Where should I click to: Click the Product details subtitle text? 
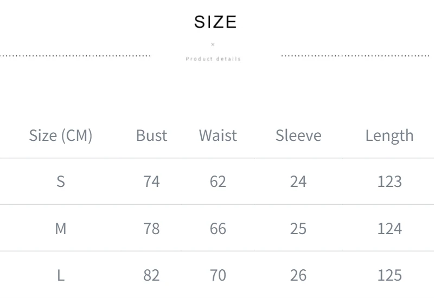213,59
